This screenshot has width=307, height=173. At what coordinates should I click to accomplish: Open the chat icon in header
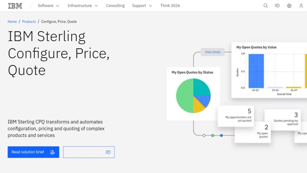coord(277,6)
